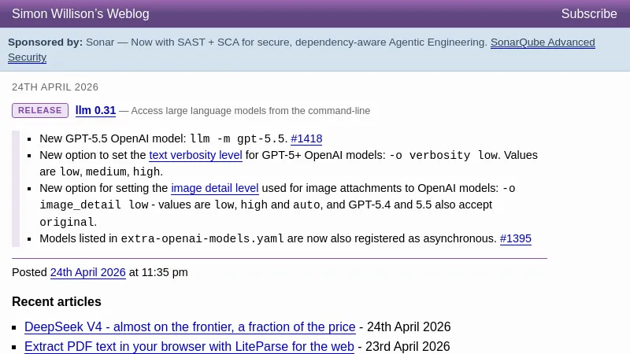Click the Recent articles heading
This screenshot has height=354, width=630.
pos(57,302)
